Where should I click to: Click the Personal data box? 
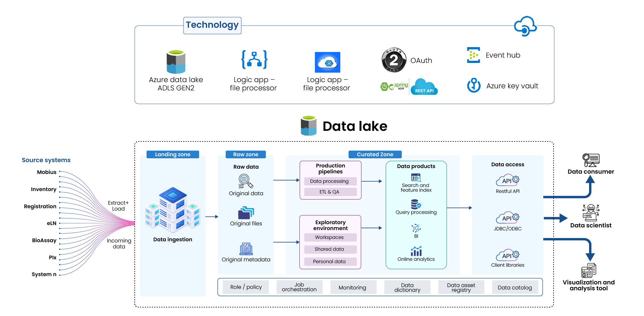[331, 262]
